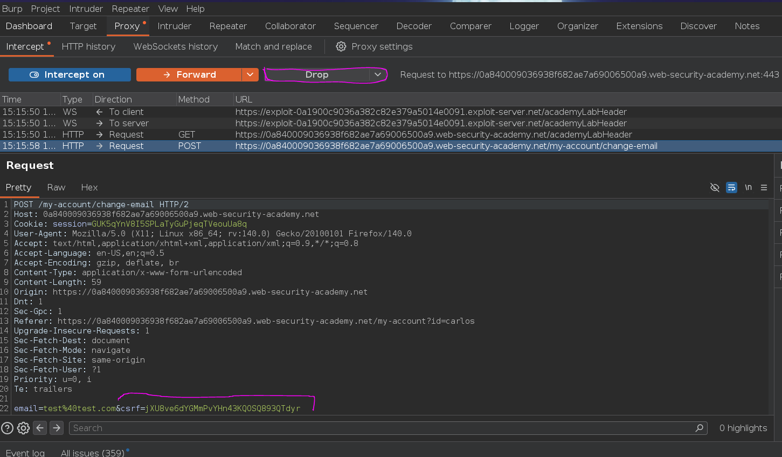Click the Cookie session header line

(130, 224)
